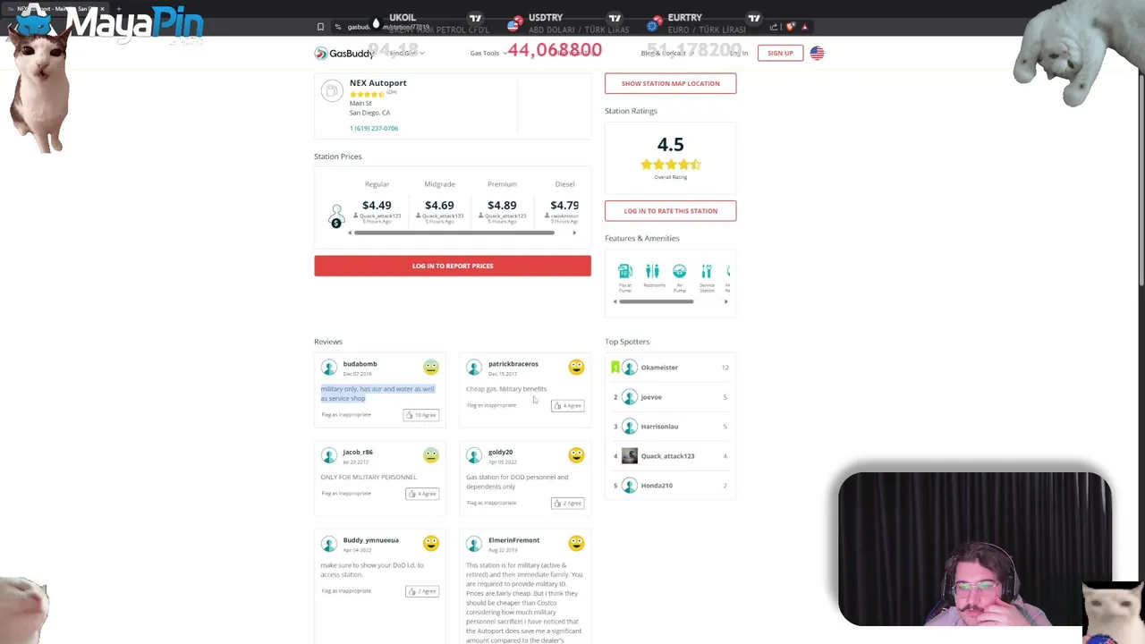This screenshot has height=644, width=1145.
Task: Bookmark page using the browser bookmark icon
Action: [320, 27]
